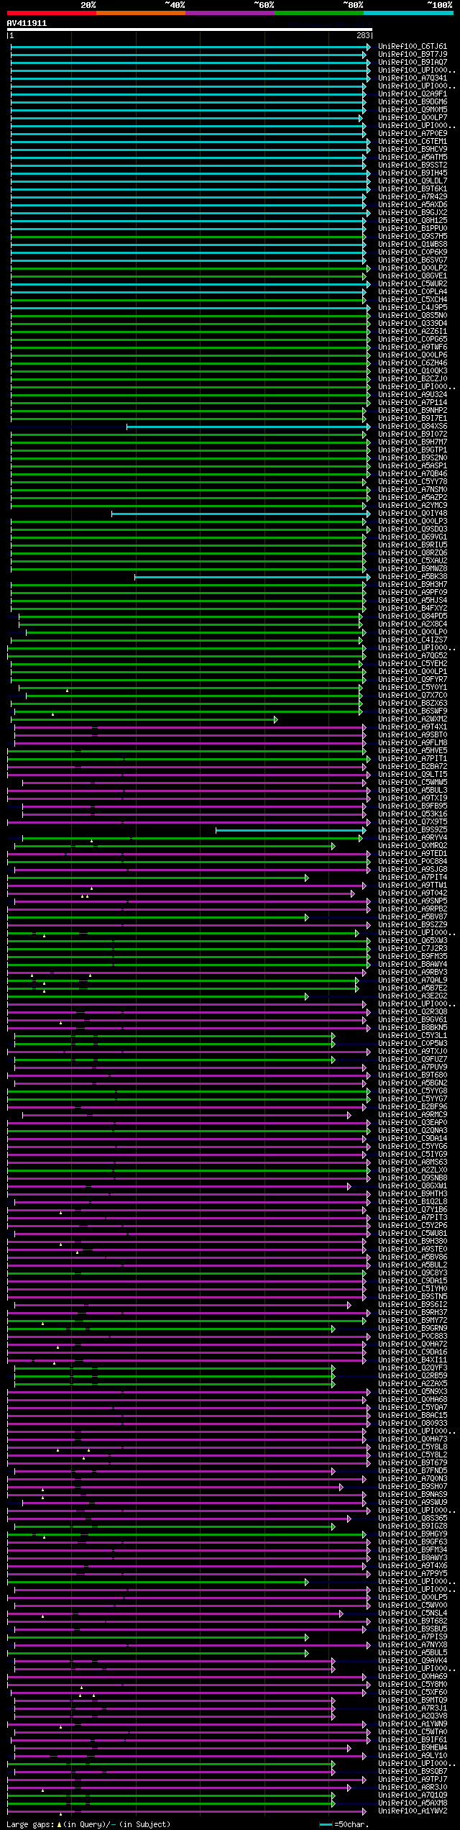Select UniRef100_C5YY78 label

[413, 482]
